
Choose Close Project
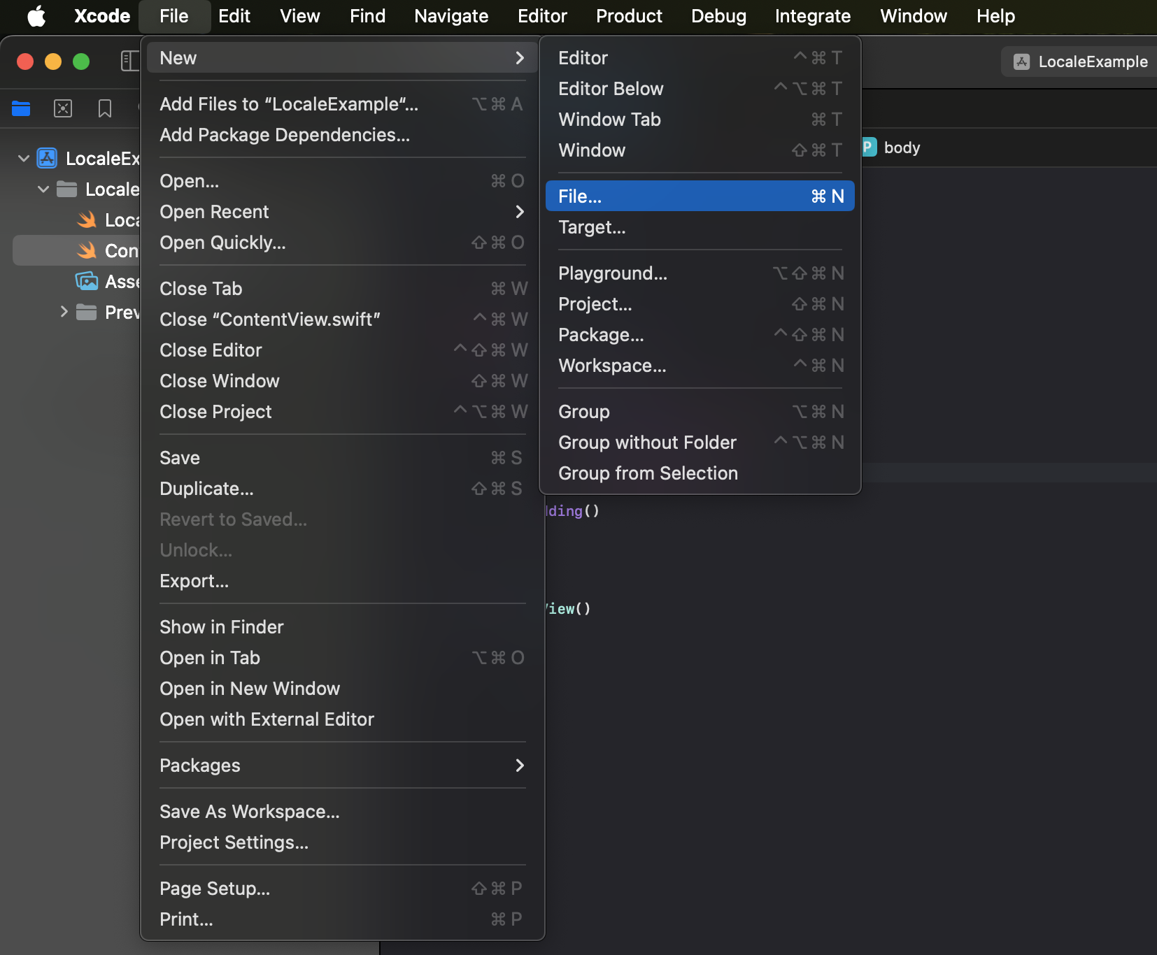tap(343, 412)
